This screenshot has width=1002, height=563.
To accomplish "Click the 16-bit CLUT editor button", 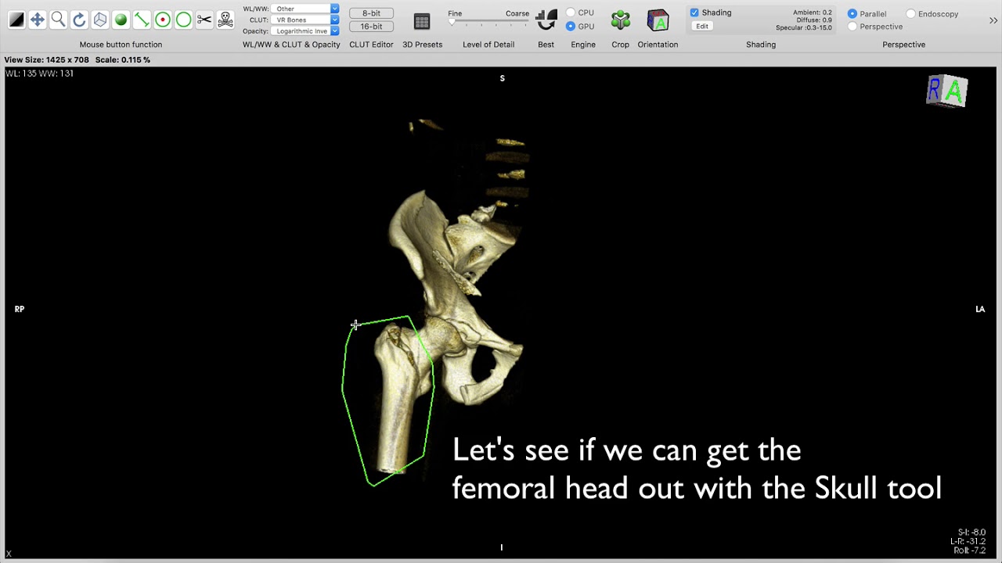I will point(371,26).
